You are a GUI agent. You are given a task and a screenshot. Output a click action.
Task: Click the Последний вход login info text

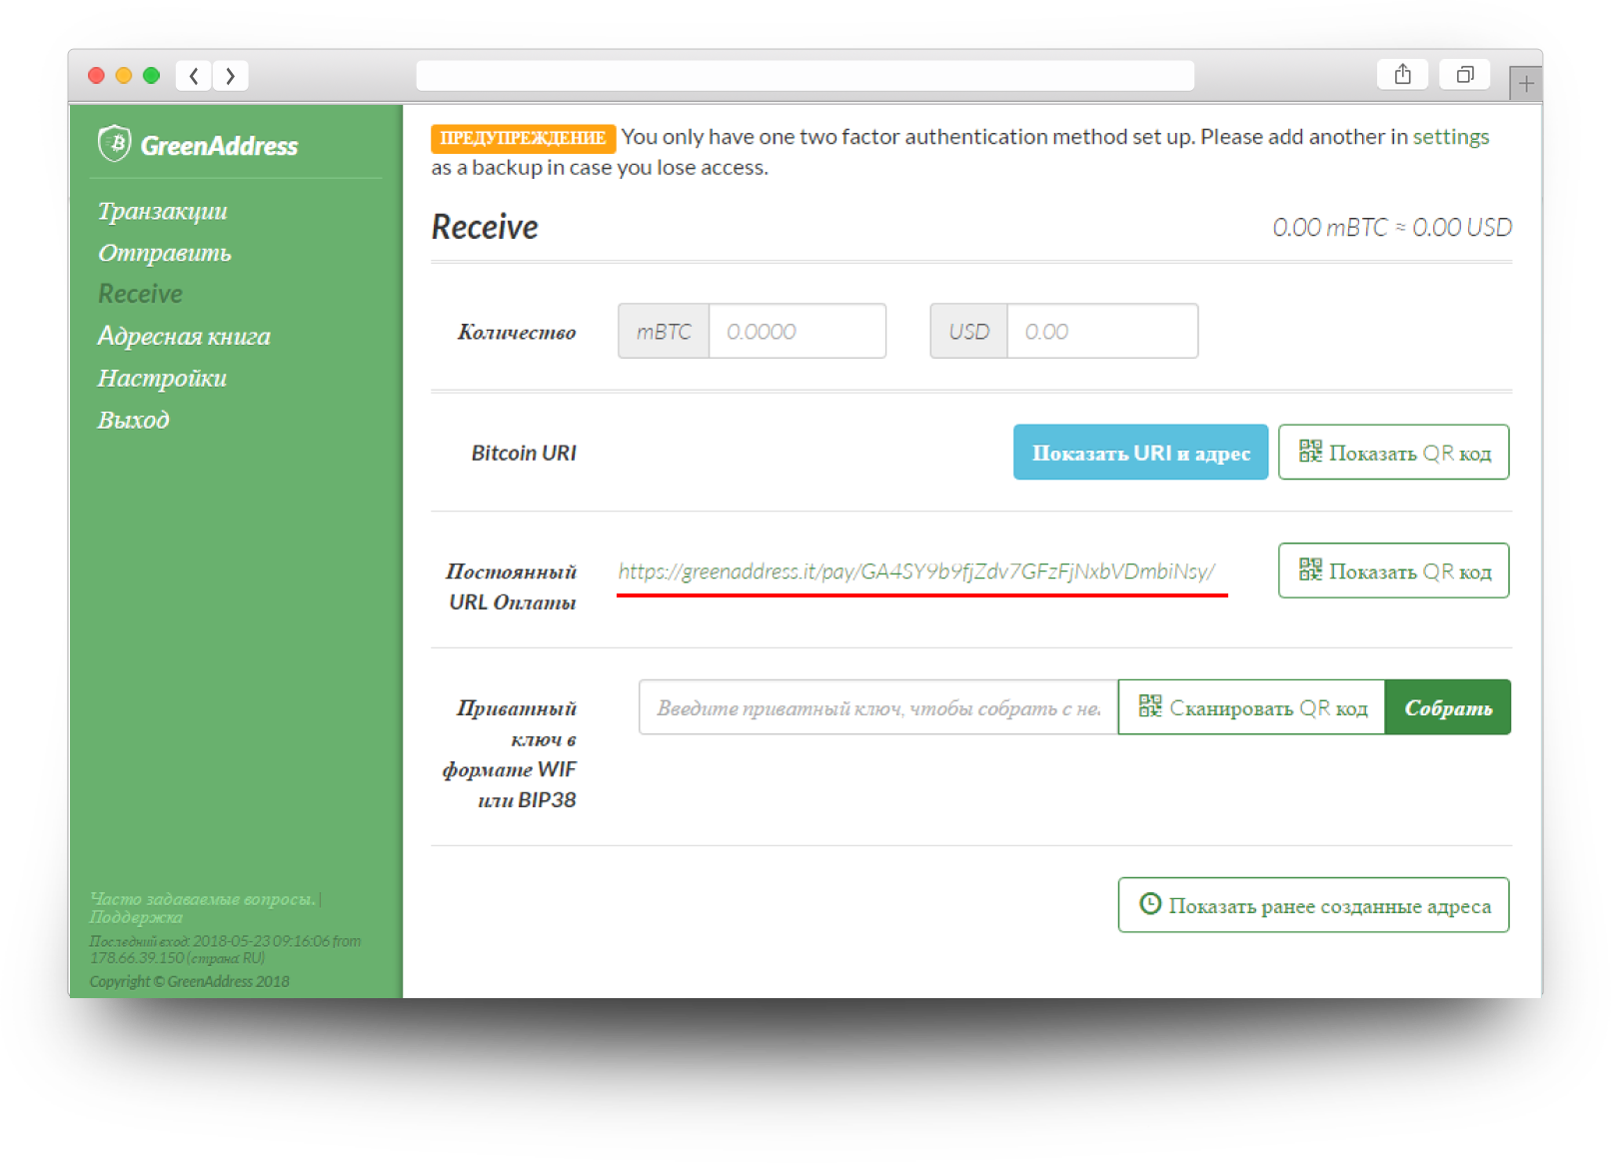click(225, 949)
